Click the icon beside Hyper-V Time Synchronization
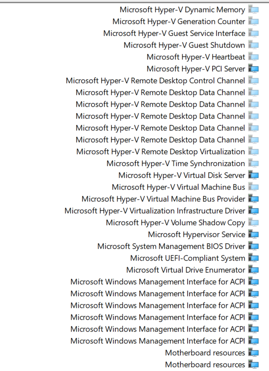Viewport: 269px width, 371px height. point(253,163)
